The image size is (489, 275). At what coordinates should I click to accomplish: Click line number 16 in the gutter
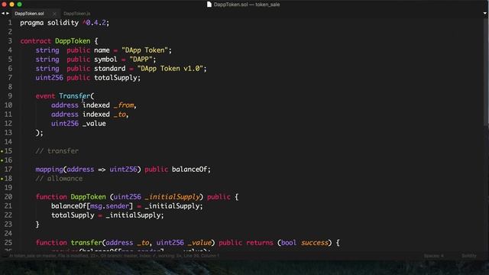coord(8,160)
